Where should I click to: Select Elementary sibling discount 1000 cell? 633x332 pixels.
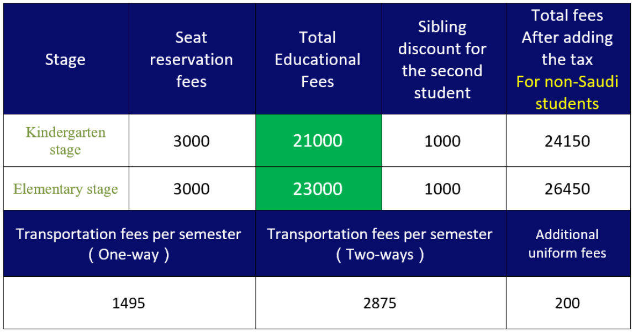click(444, 188)
